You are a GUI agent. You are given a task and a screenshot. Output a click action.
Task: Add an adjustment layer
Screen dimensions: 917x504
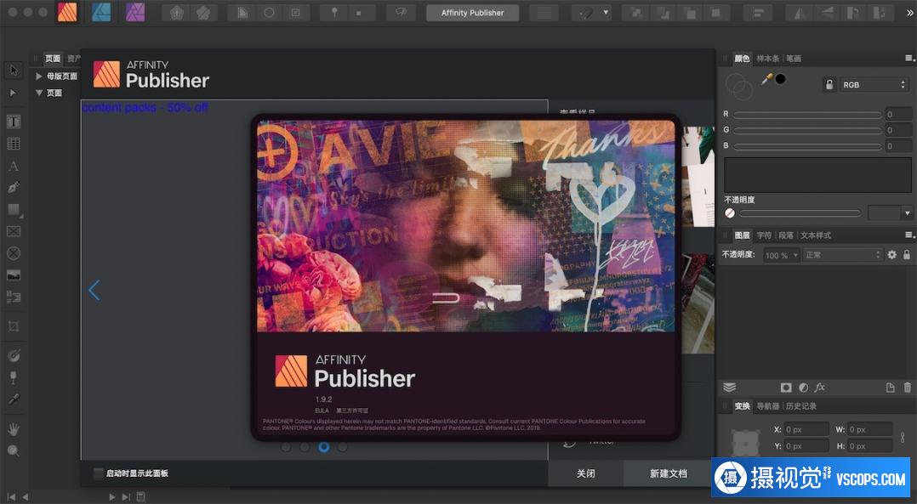(803, 388)
